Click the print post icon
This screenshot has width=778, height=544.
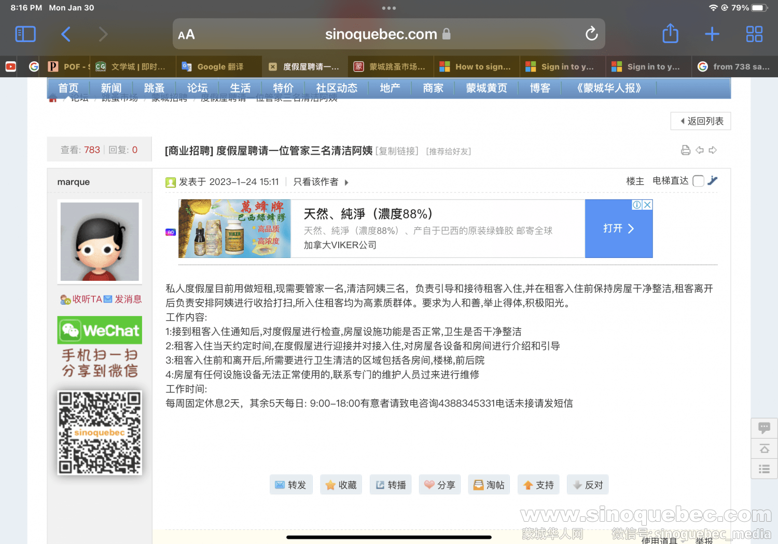(685, 151)
